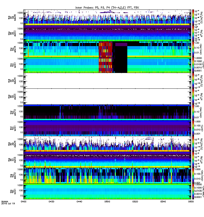Click the color bar of the fff edc34 panel
This screenshot has width=204, height=217.
click(x=193, y=144)
